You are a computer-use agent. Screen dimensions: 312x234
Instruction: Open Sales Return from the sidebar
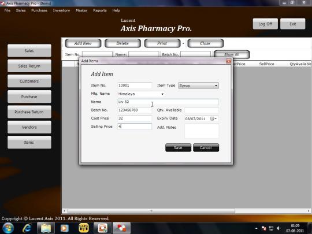pos(29,66)
